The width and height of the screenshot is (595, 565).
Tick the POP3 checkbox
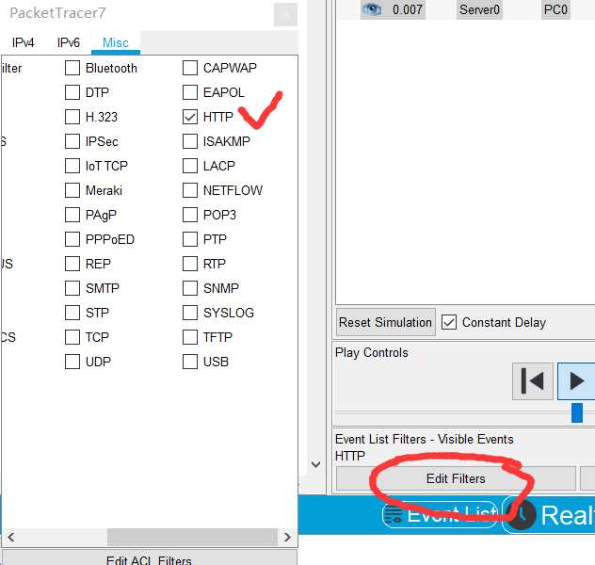[x=190, y=215]
